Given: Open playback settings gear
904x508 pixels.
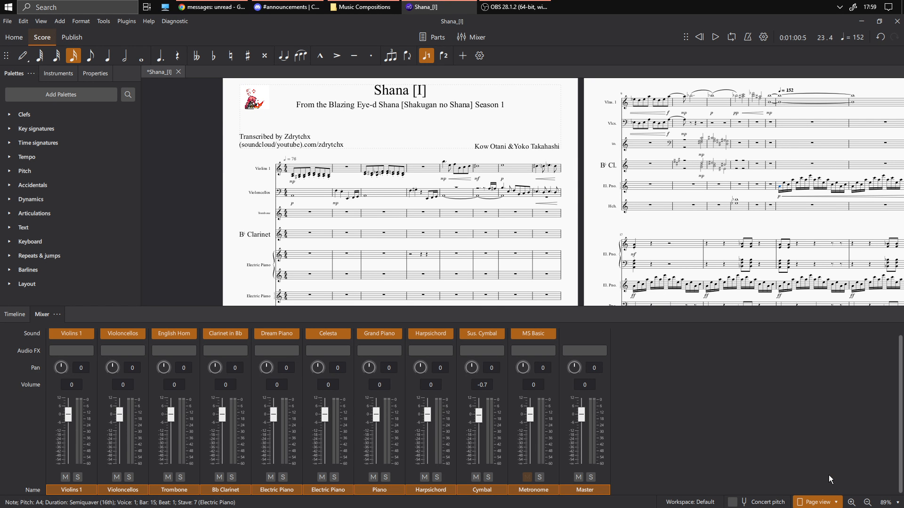Looking at the screenshot, I should tap(764, 37).
